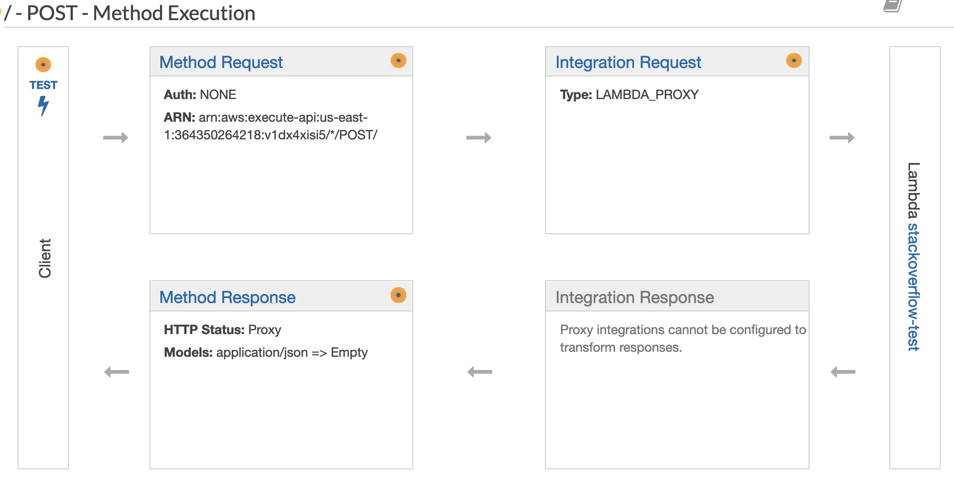
Task: Click the LAMBDA_PROXY type text
Action: [647, 95]
